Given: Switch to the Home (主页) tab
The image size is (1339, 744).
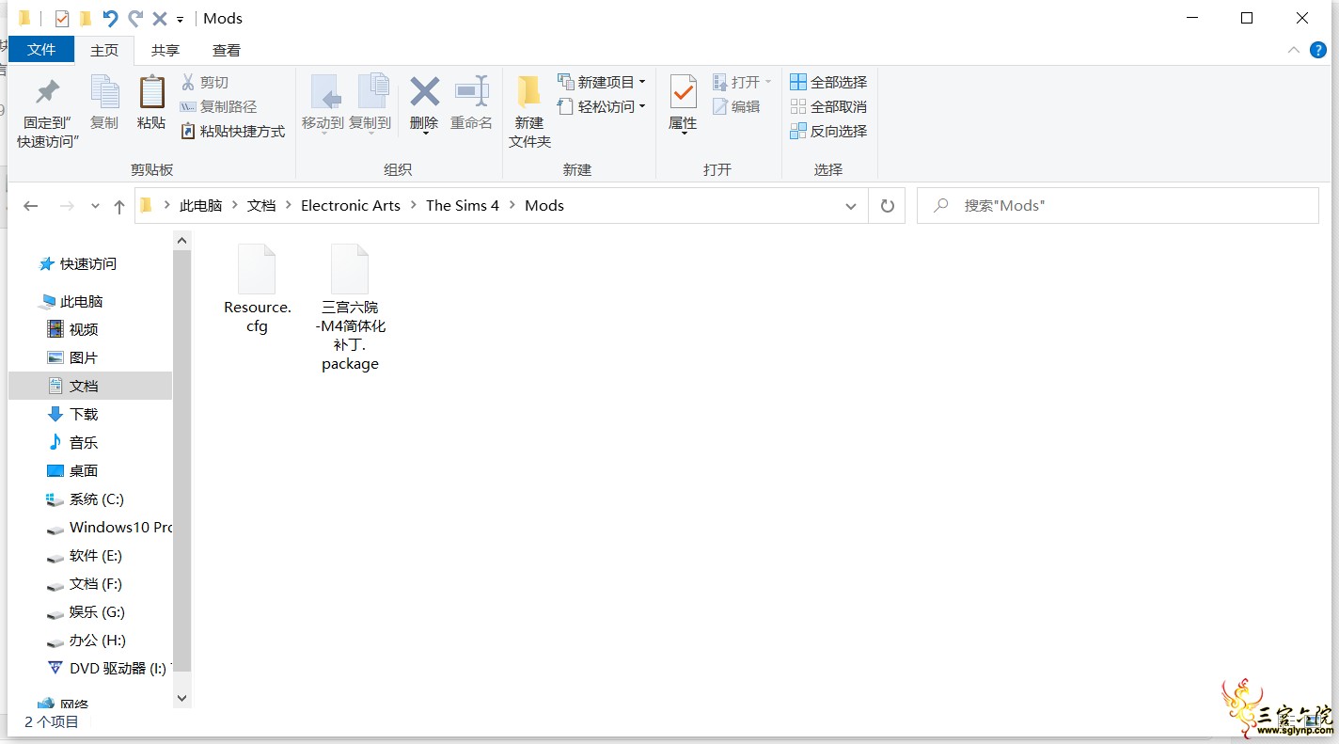Looking at the screenshot, I should (104, 51).
